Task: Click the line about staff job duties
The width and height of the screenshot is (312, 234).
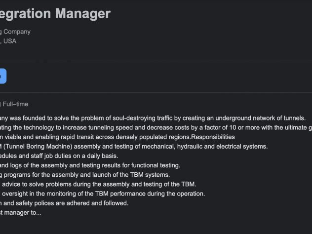Action: pos(59,156)
